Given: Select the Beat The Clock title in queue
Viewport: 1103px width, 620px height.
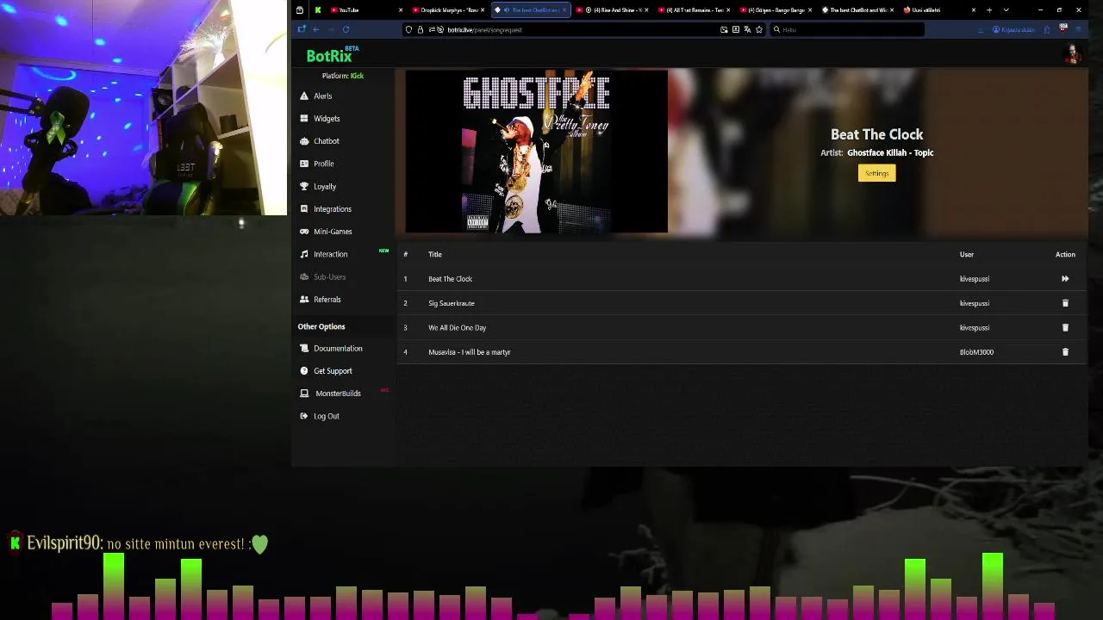Looking at the screenshot, I should [450, 279].
